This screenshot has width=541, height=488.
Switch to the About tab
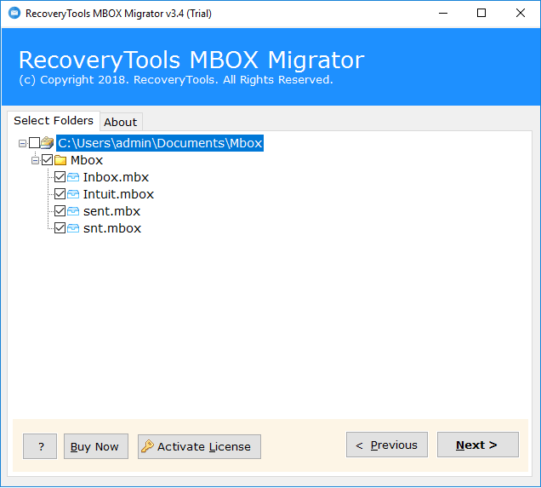[121, 122]
